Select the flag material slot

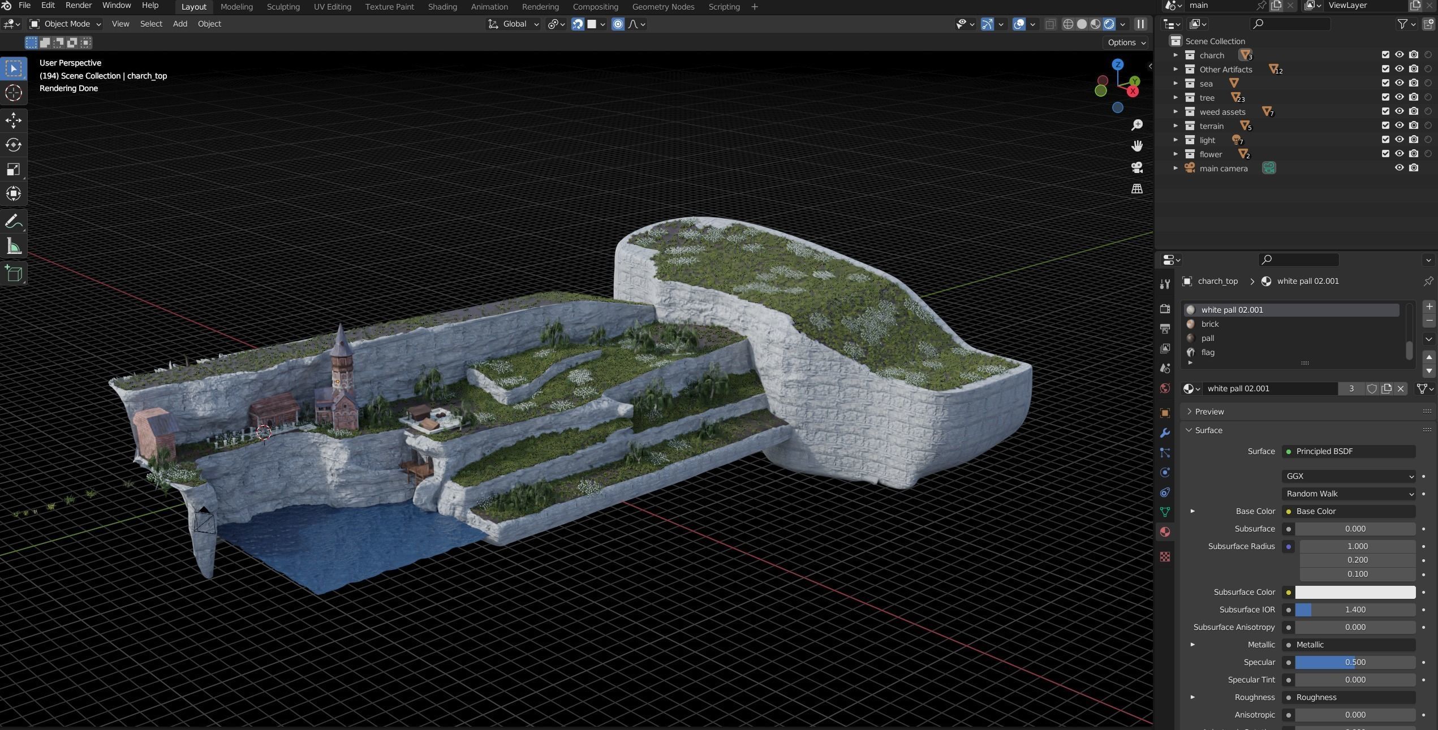(x=1292, y=352)
